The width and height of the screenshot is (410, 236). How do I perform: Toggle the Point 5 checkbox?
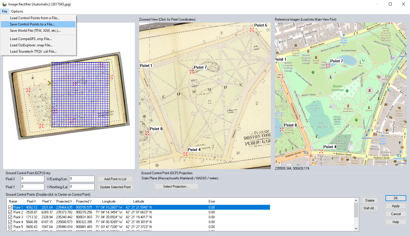(x=10, y=227)
